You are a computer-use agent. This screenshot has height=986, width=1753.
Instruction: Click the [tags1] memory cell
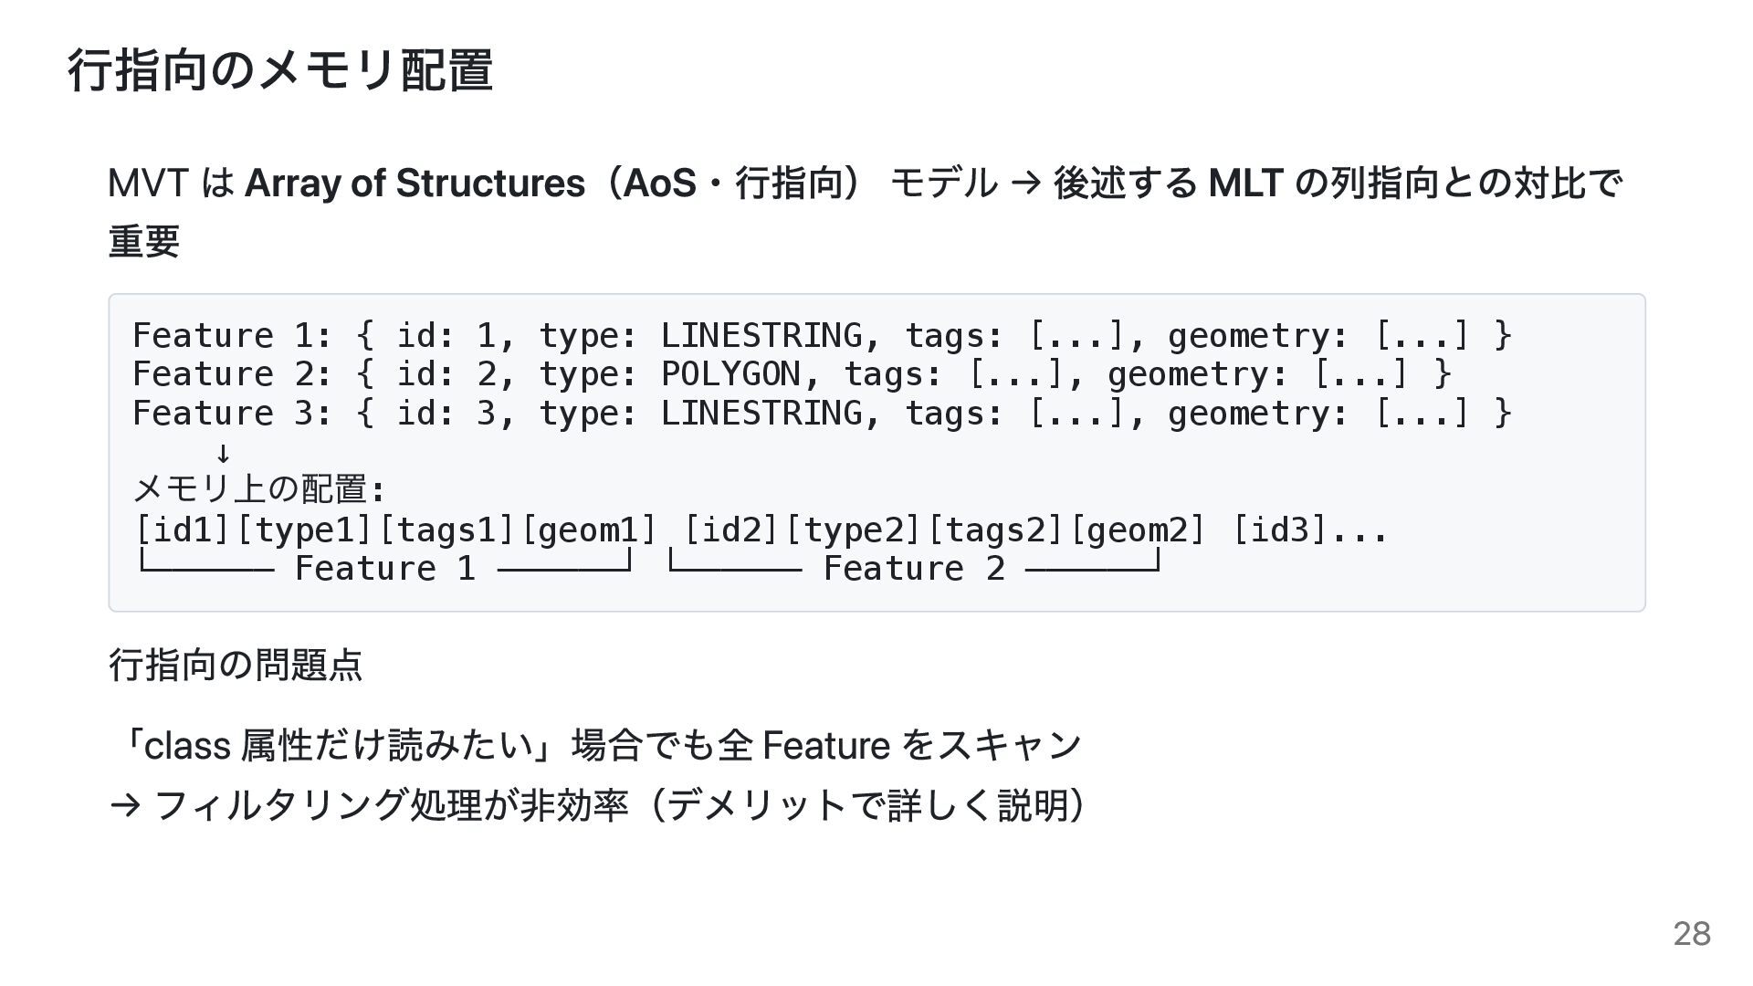446,530
